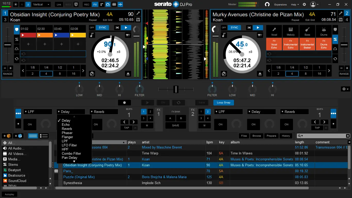
Task: Open the Serato Play headphone icon near Master
Action: point(267,4)
